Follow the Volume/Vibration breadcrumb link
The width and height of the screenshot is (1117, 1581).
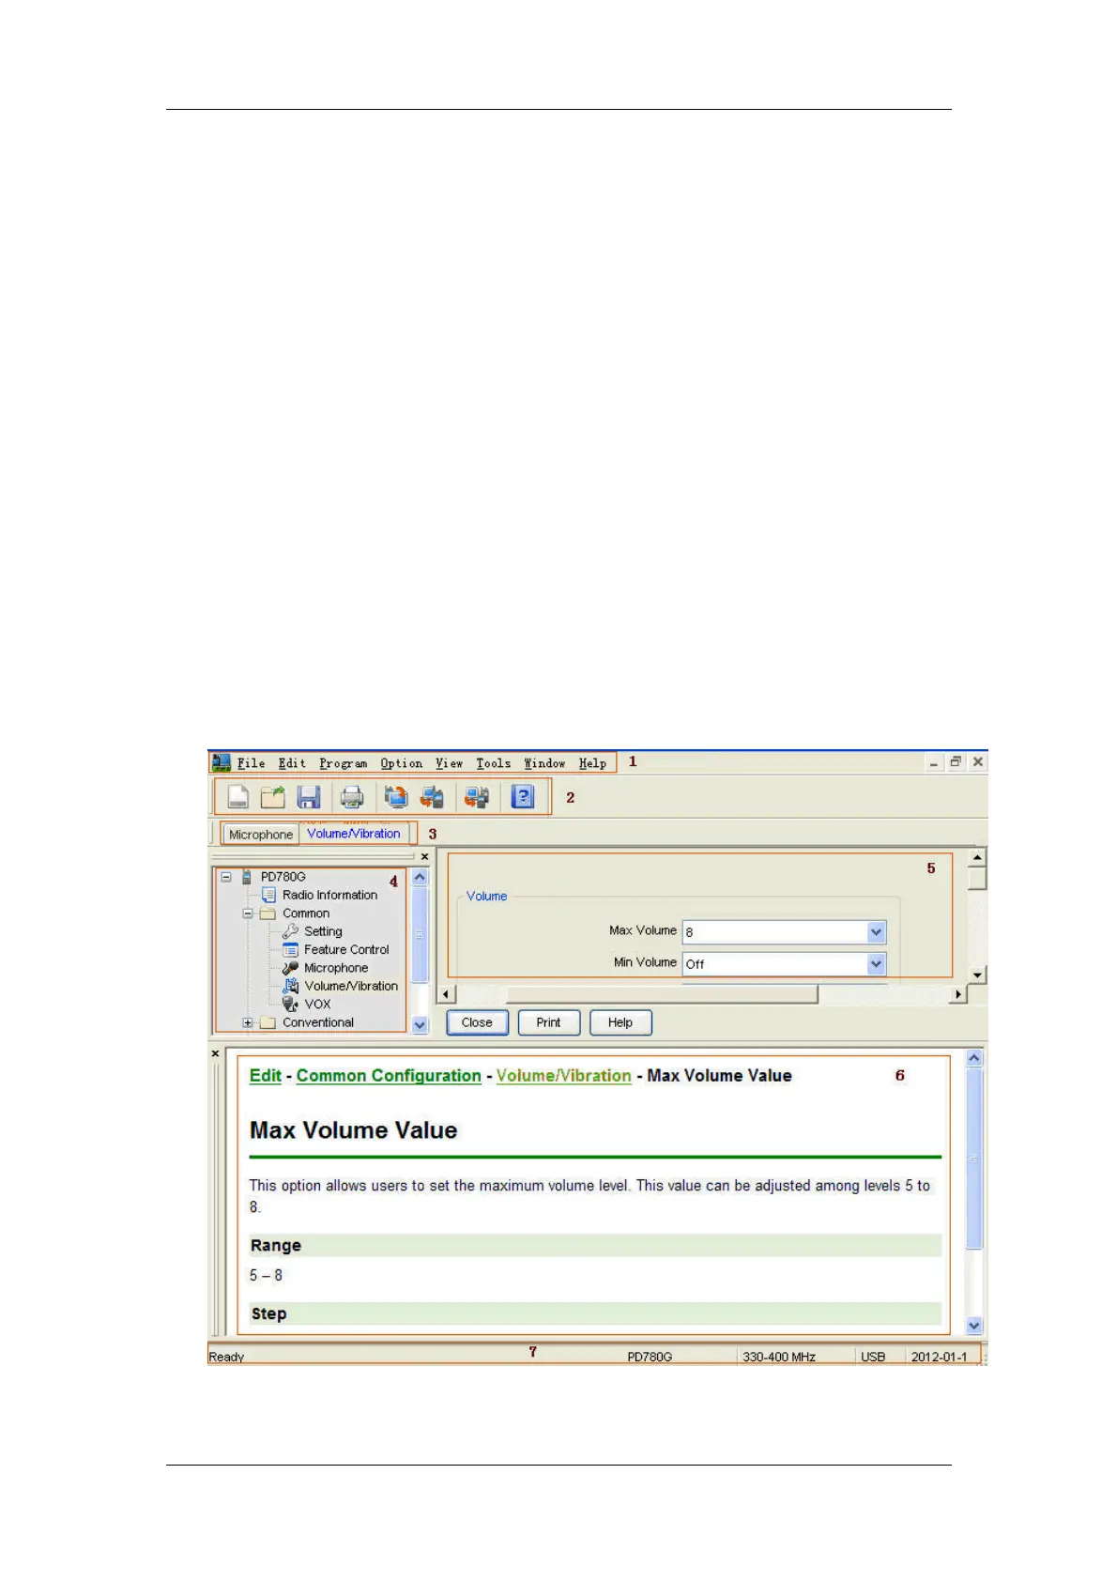point(563,1076)
